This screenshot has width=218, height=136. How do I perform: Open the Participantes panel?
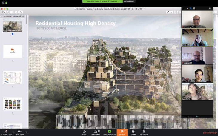pos(96,132)
